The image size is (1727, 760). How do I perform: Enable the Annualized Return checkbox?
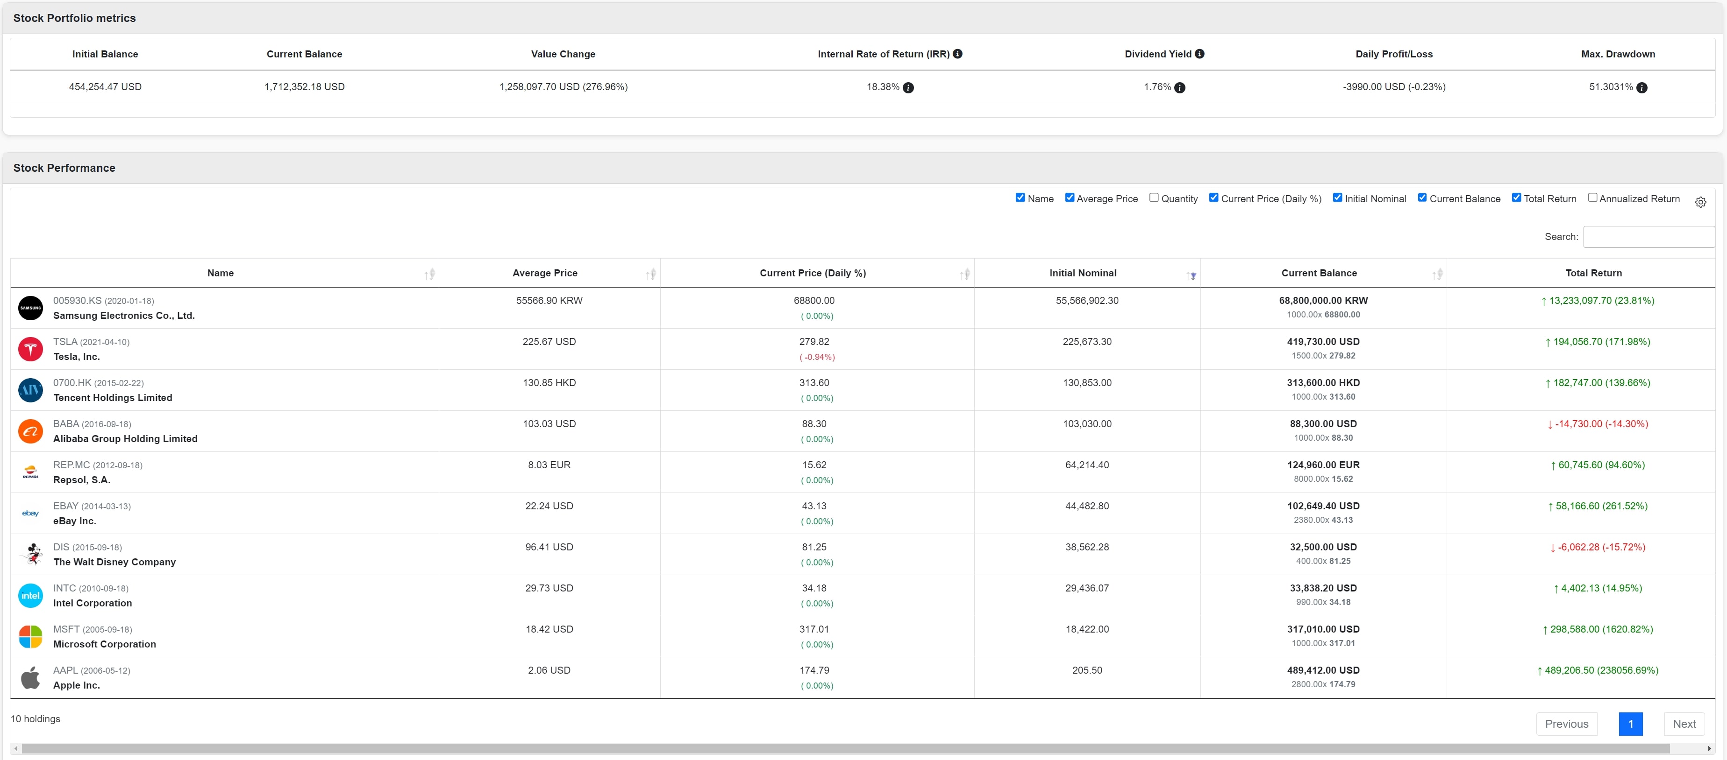1592,197
